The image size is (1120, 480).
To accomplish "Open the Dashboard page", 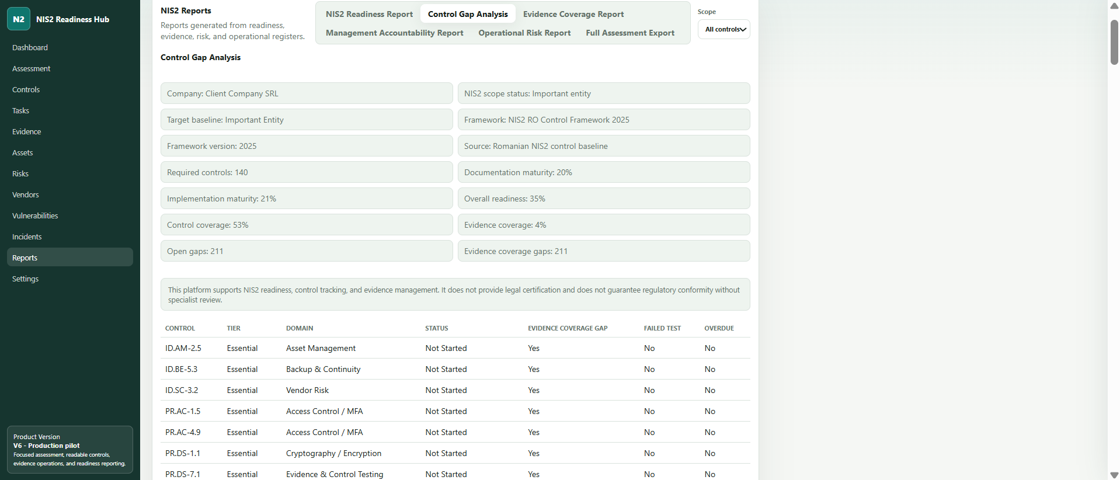I will 70,47.
